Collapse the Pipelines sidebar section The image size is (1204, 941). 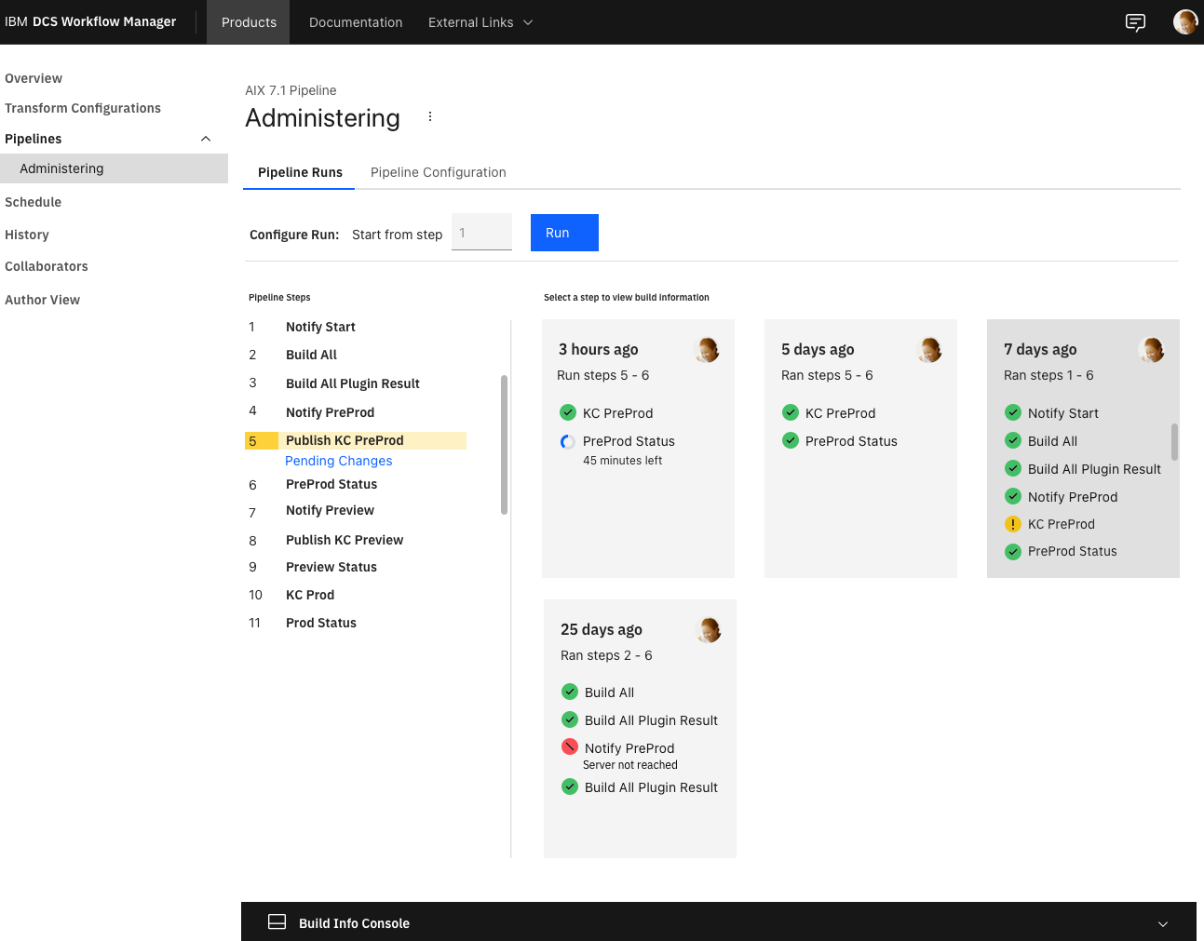(206, 139)
